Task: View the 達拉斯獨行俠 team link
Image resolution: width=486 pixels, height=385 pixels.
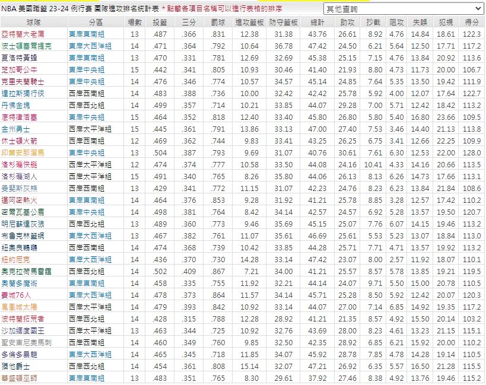Action: click(23, 94)
